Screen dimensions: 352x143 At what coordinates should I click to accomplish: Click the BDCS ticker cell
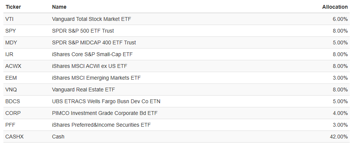pos(13,101)
